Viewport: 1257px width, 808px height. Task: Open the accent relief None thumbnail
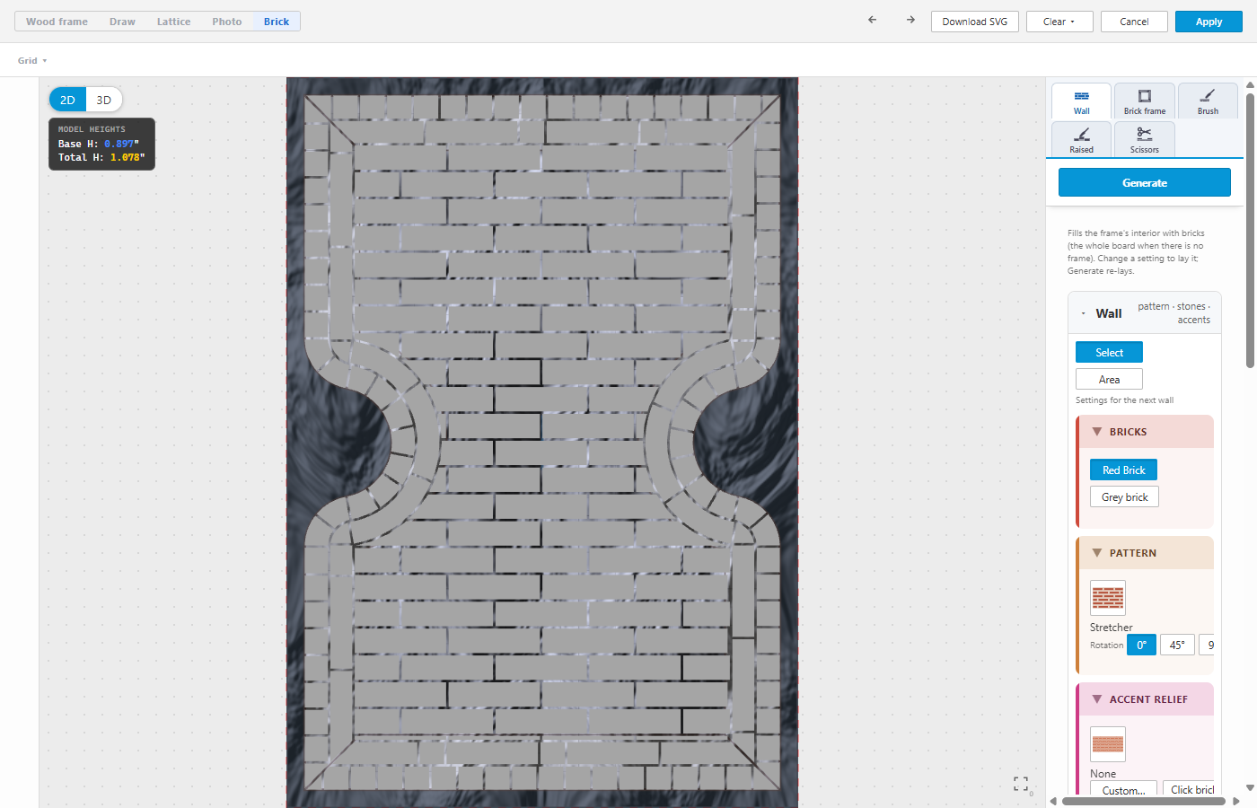pos(1108,744)
